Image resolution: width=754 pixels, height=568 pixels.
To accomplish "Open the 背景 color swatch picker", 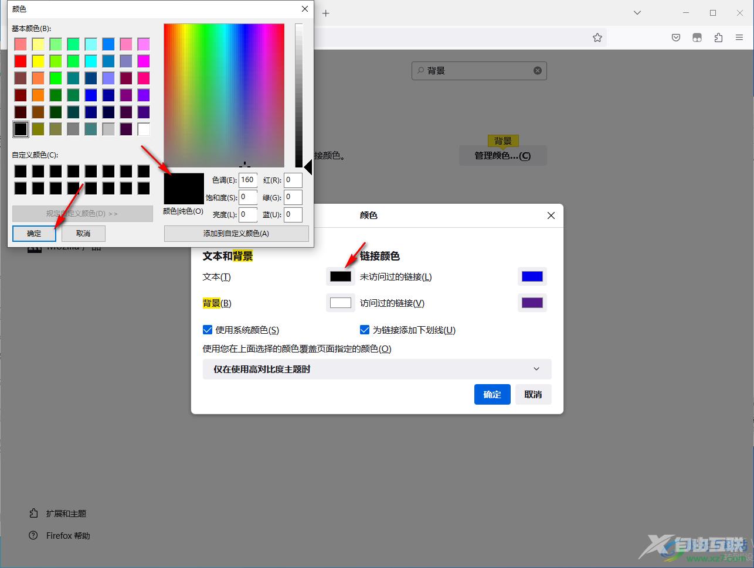I will tap(341, 303).
